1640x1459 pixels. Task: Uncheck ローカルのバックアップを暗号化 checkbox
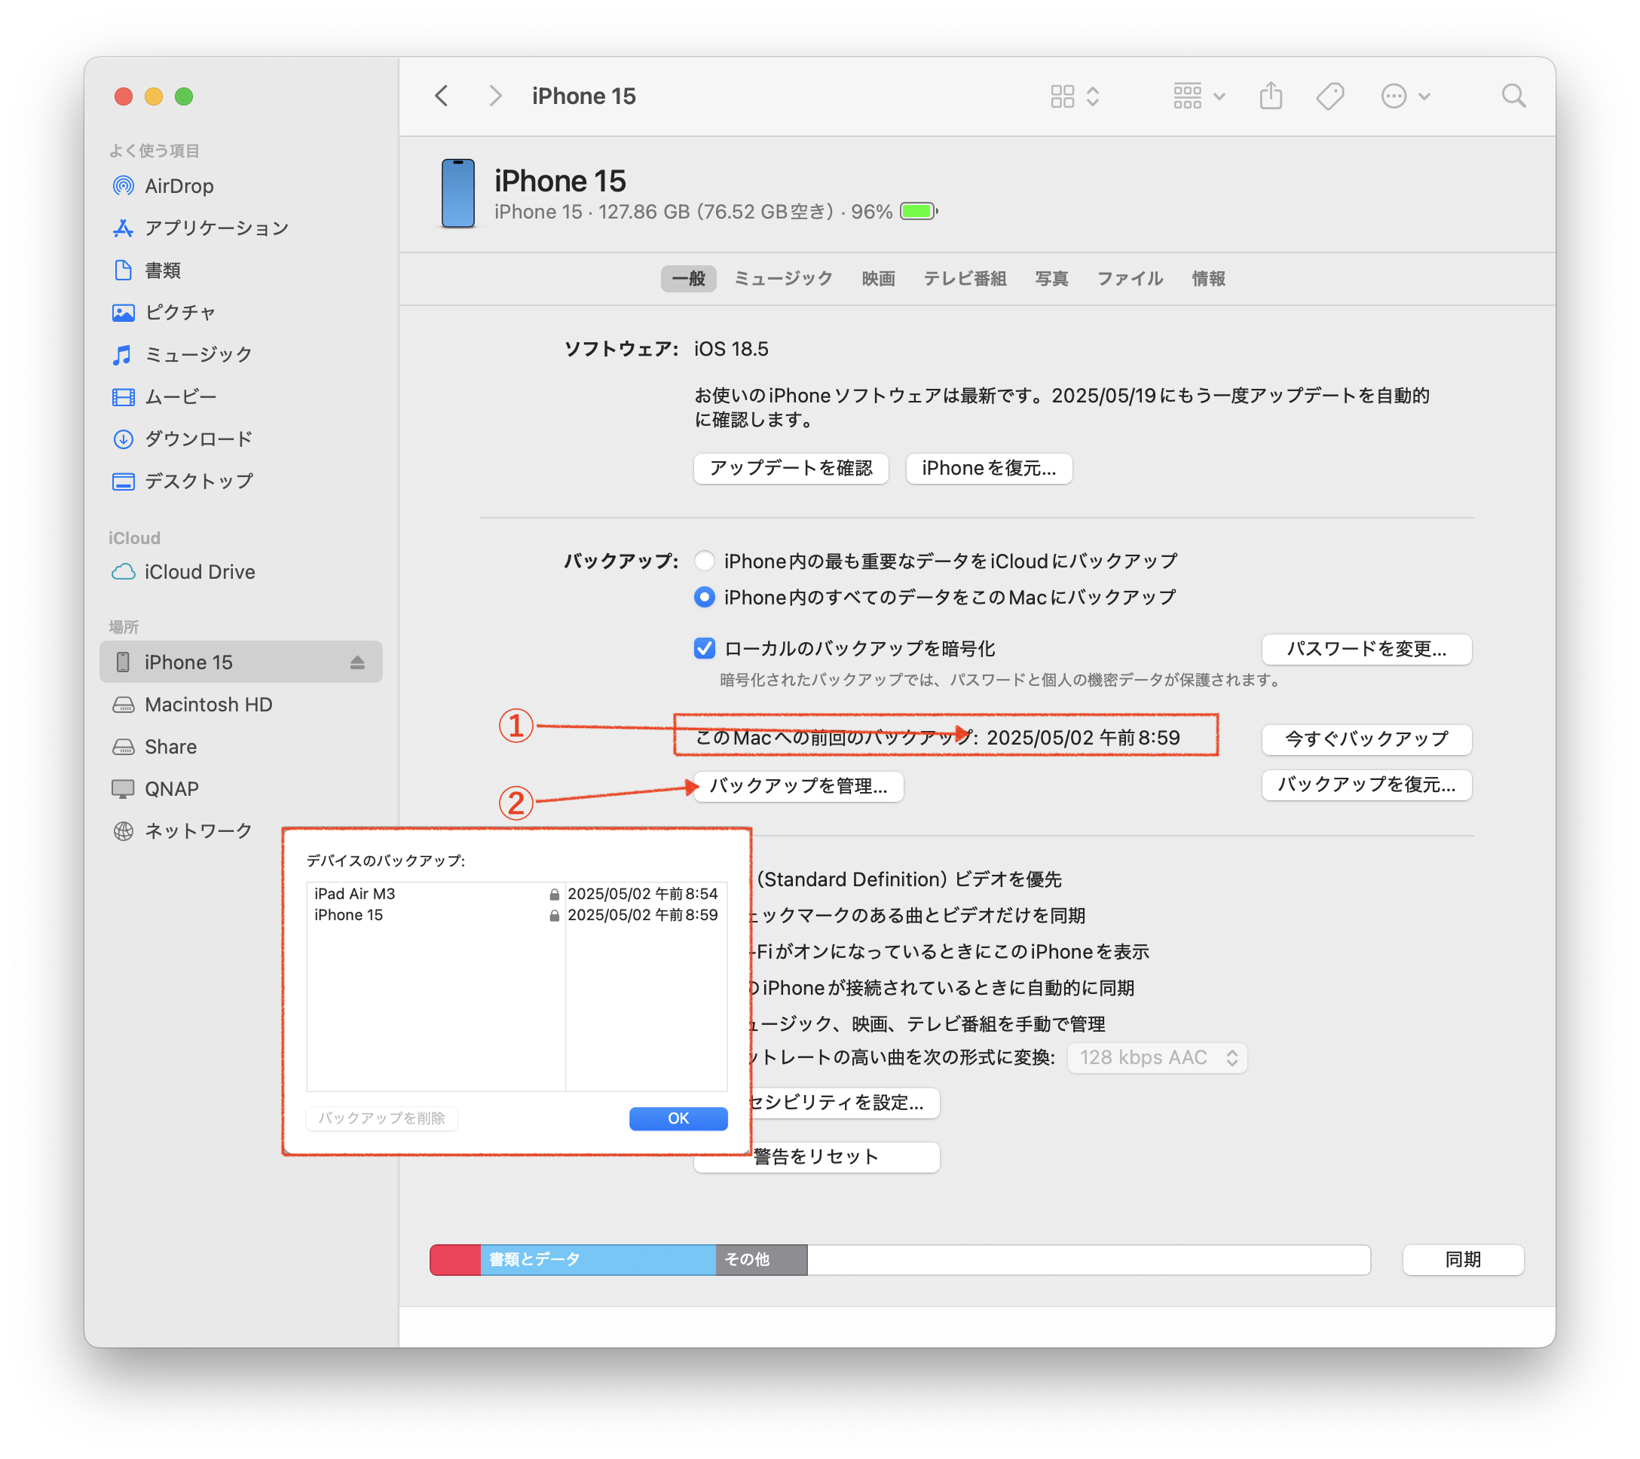pos(705,648)
